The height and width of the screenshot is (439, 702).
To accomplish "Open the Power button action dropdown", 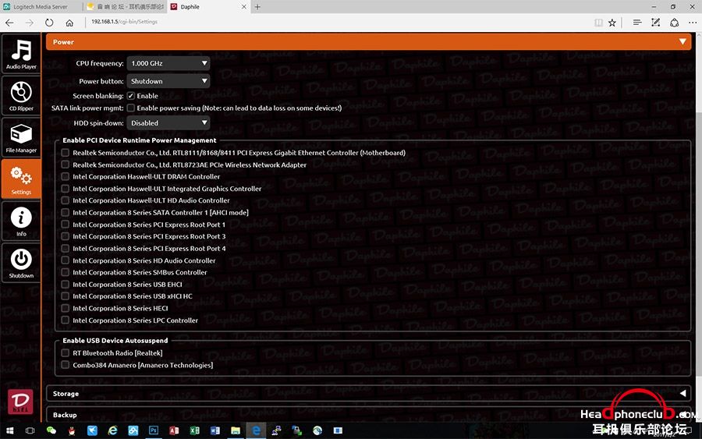I will pos(168,81).
